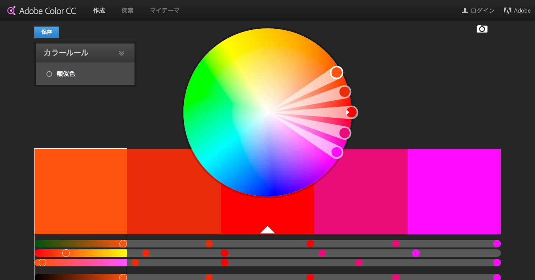The image size is (535, 280).
Task: Open the 探索 tab
Action: (x=127, y=11)
